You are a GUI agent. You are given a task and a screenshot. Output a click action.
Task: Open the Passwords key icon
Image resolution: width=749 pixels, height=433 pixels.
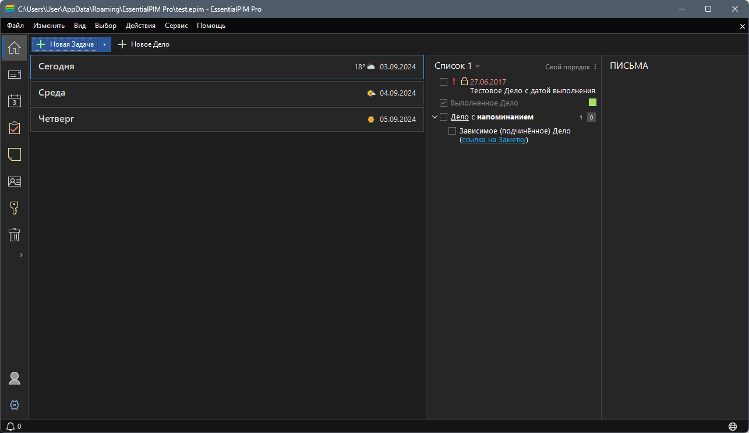pos(15,208)
